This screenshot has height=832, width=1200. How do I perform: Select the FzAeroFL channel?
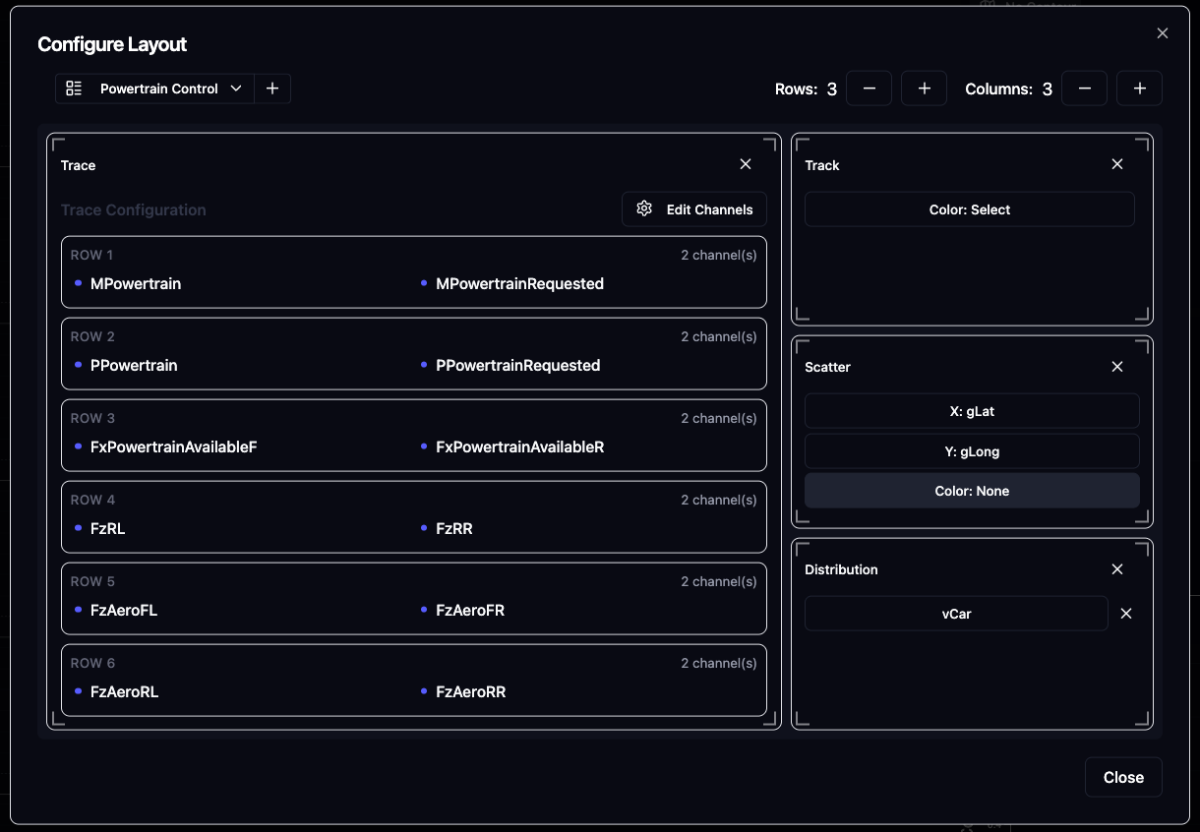point(124,610)
